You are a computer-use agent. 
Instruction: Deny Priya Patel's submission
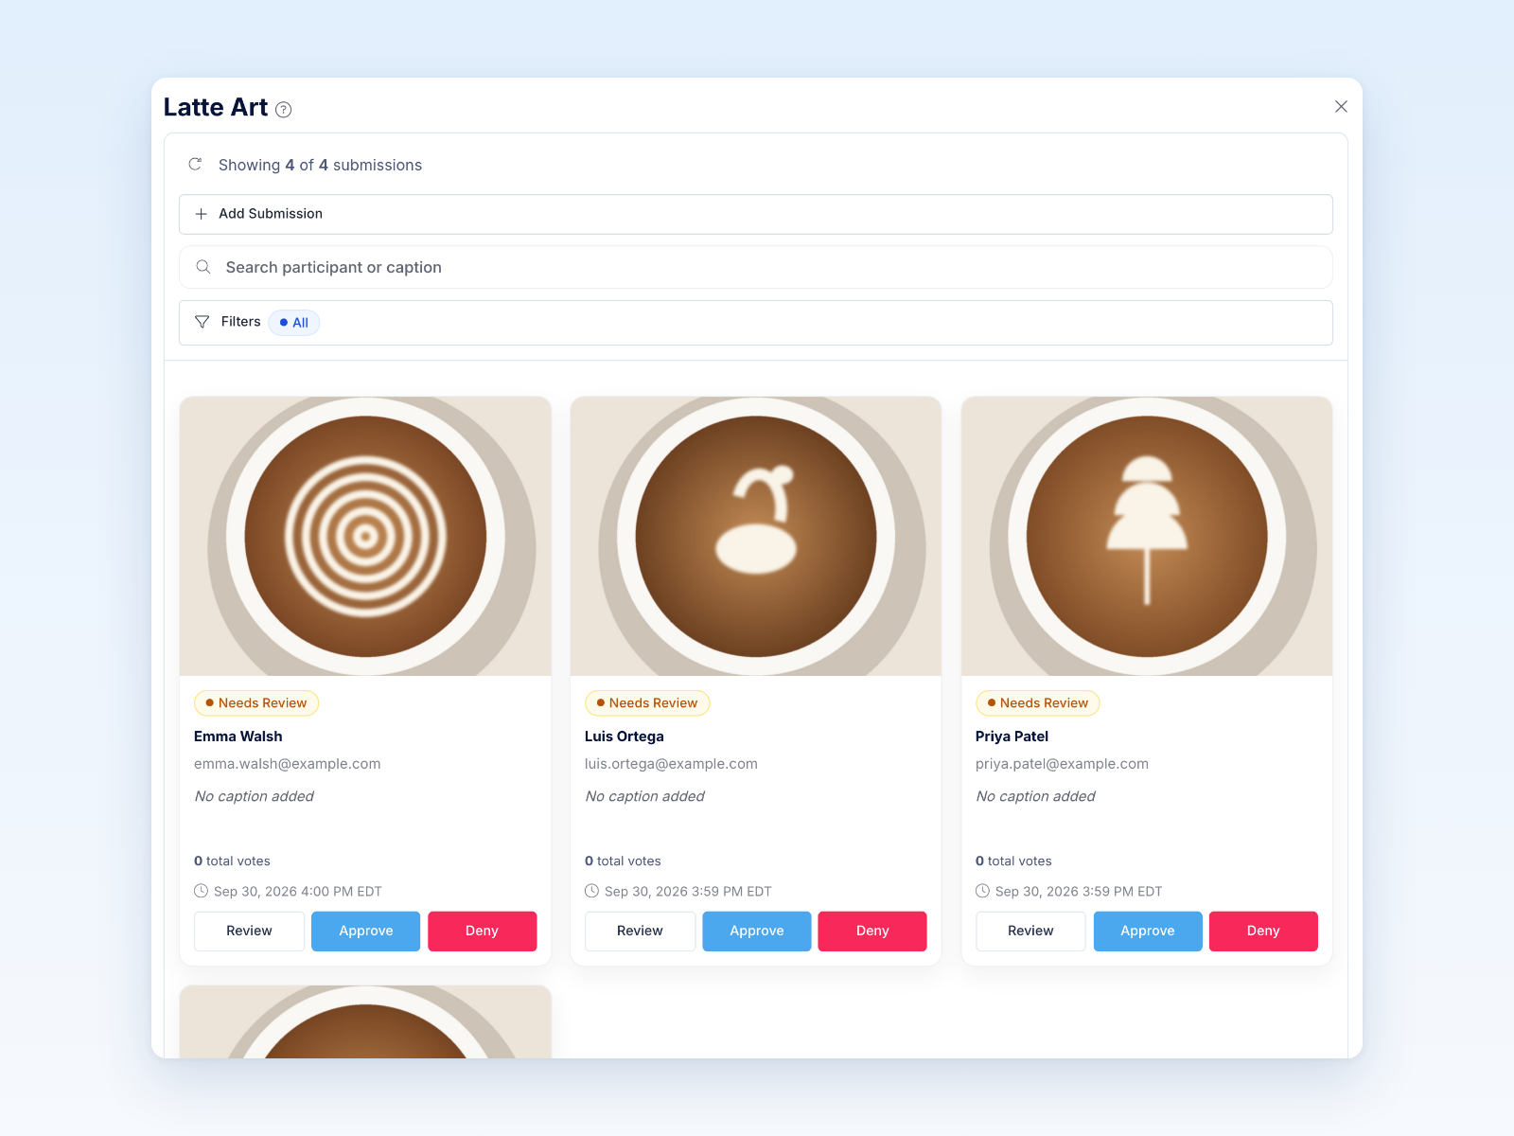click(1263, 932)
